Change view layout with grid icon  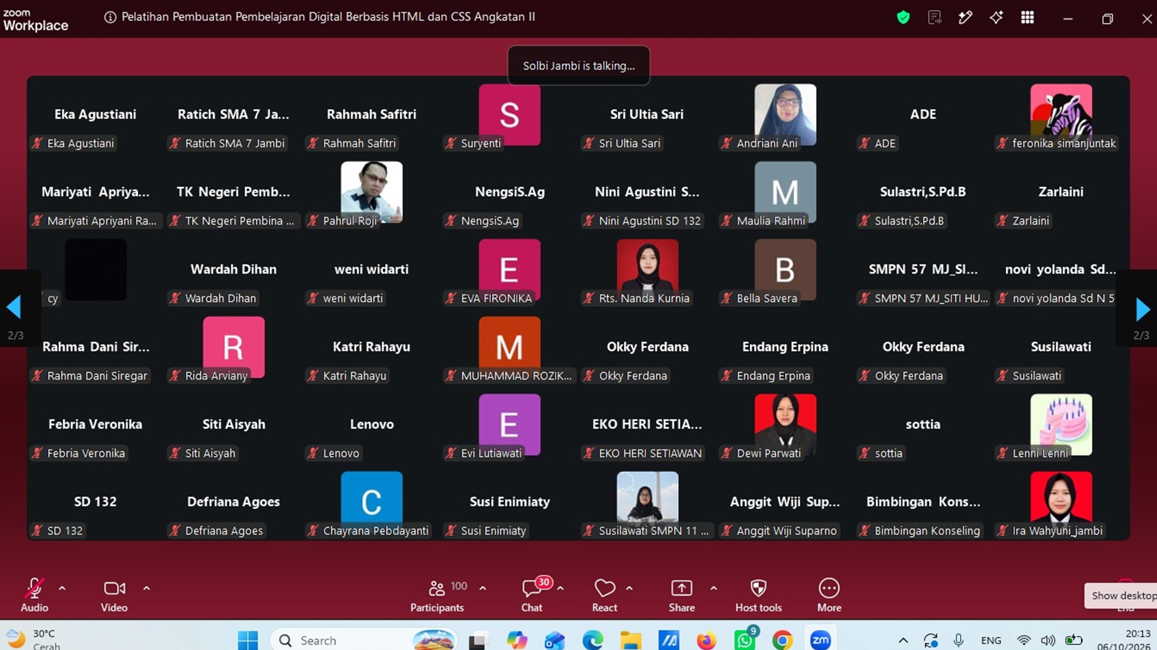point(1027,17)
